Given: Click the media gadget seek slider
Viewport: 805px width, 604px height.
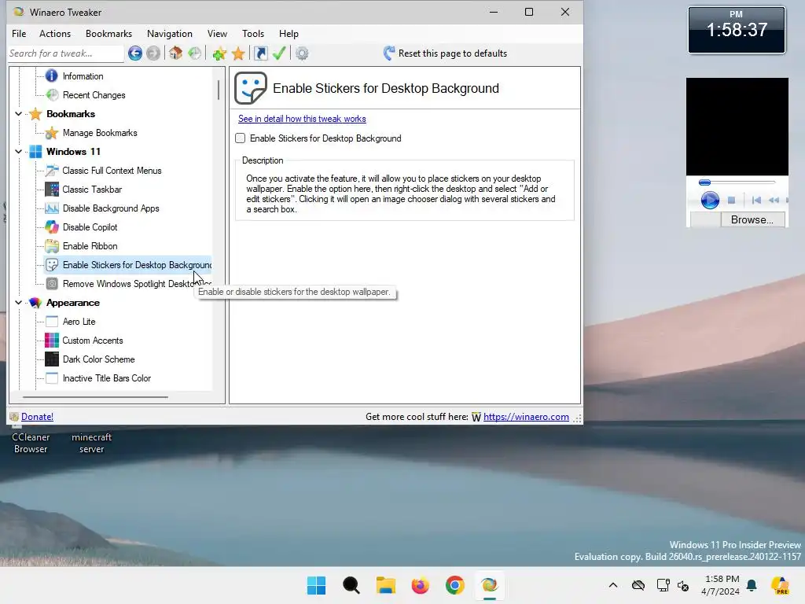Looking at the screenshot, I should point(737,182).
